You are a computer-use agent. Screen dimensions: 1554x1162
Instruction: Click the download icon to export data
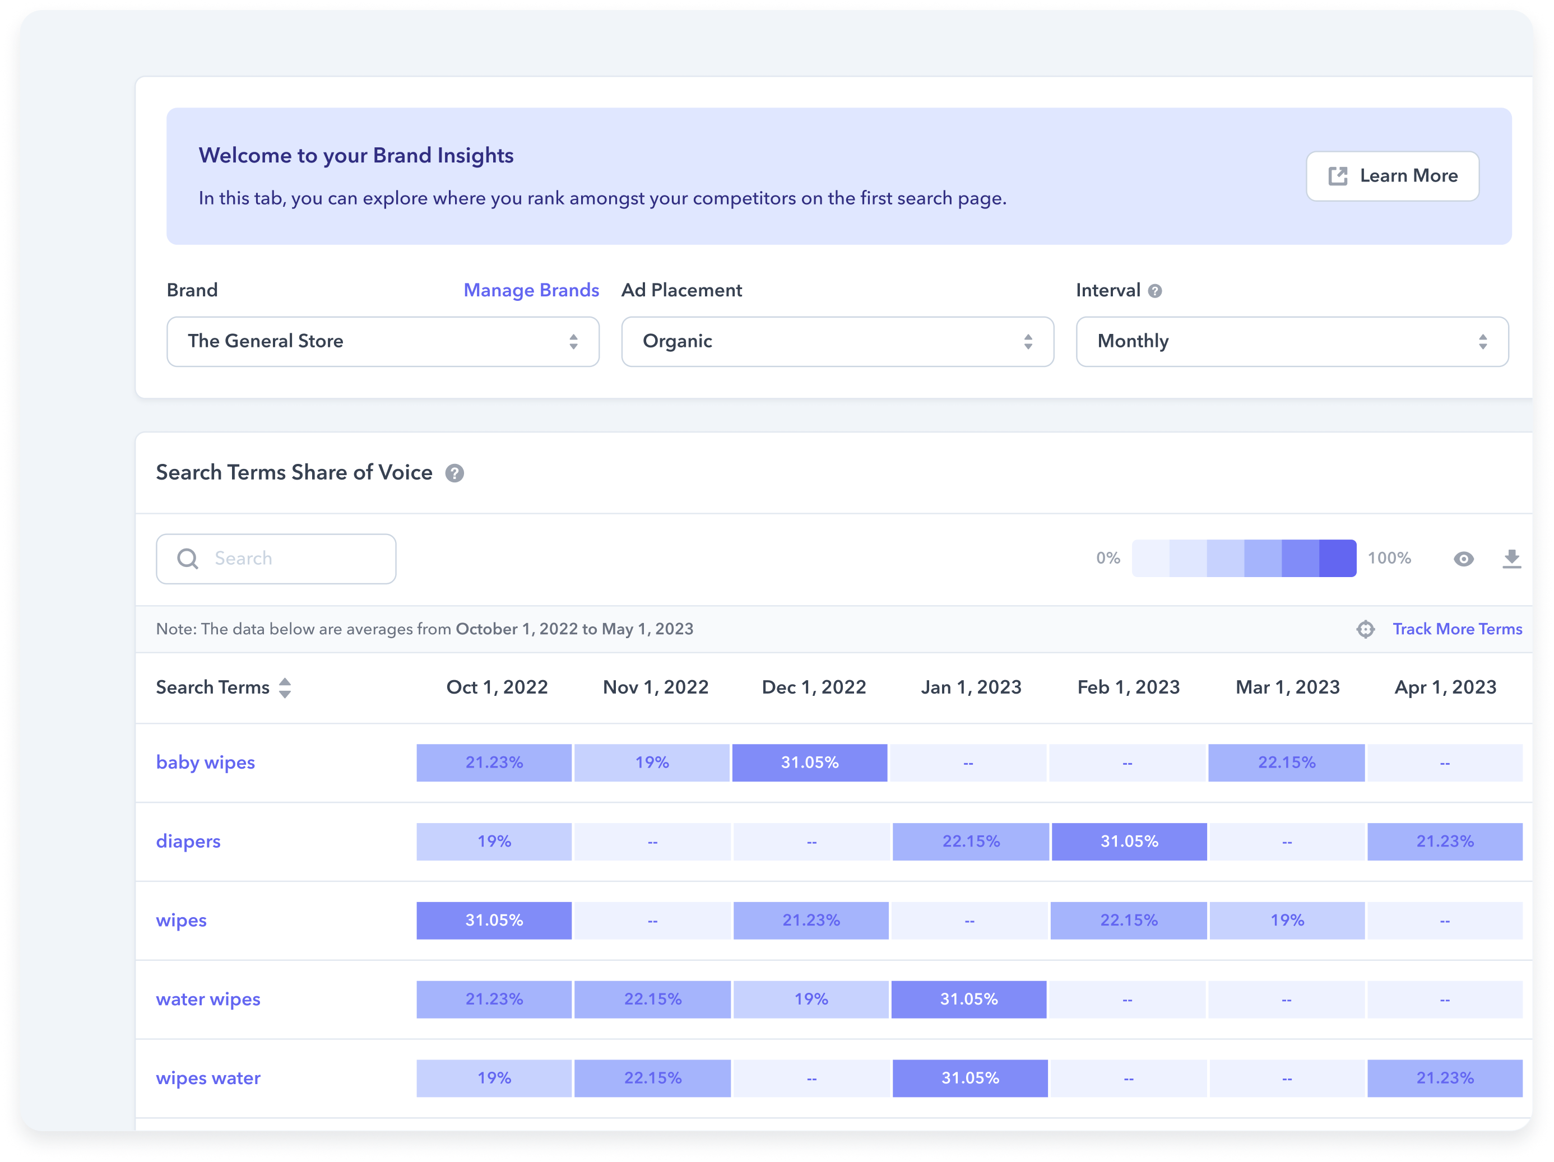pyautogui.click(x=1512, y=558)
